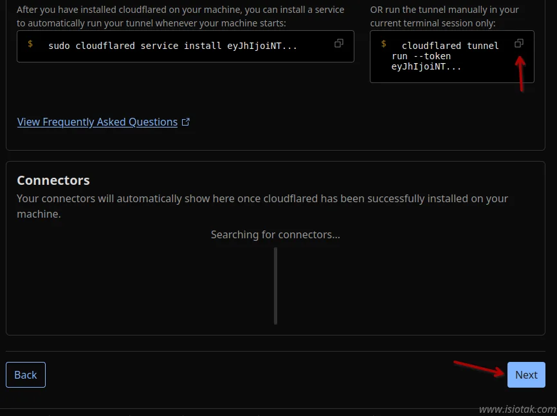Screen dimensions: 557x416
Task: Copy the cloudflared tunnel run command
Action: (518, 43)
